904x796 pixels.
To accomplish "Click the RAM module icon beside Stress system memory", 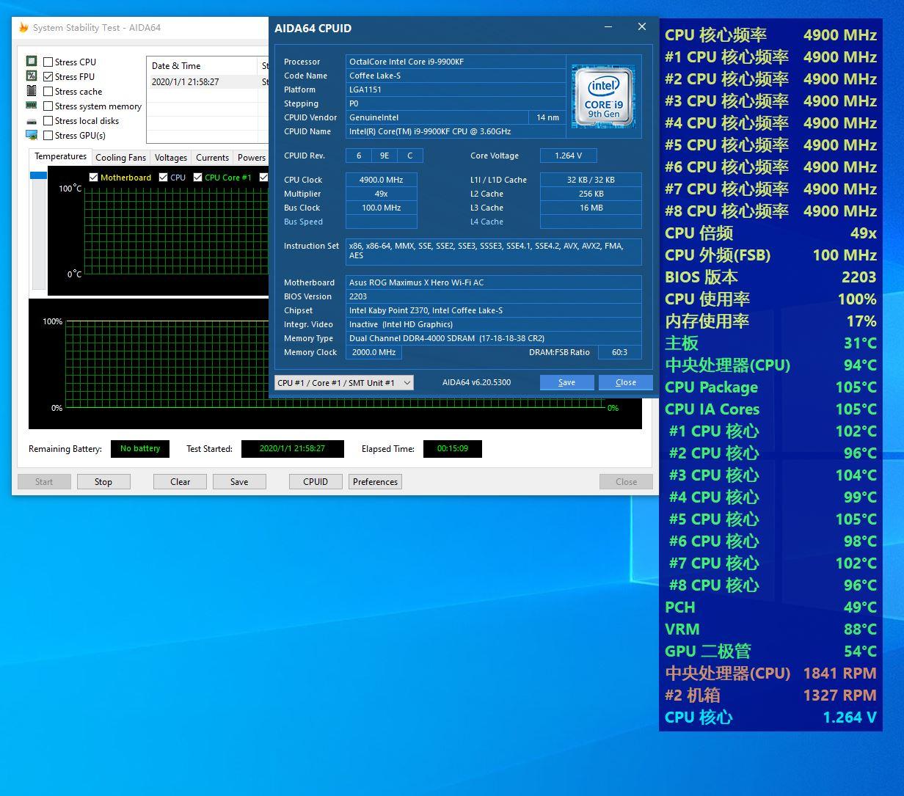I will pos(32,106).
